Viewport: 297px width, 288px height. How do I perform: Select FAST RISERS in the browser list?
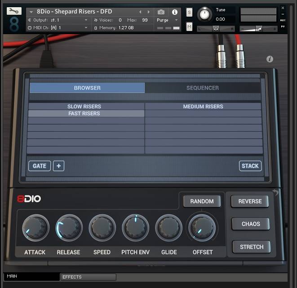pyautogui.click(x=84, y=114)
